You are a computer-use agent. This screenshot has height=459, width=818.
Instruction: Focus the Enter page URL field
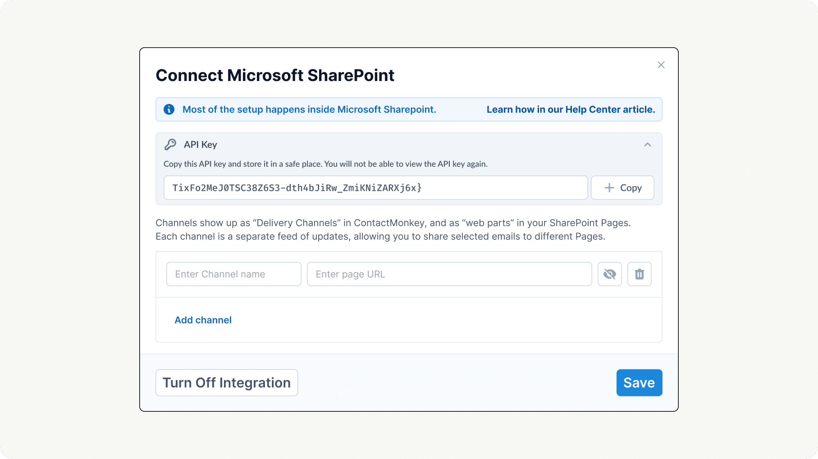point(449,274)
